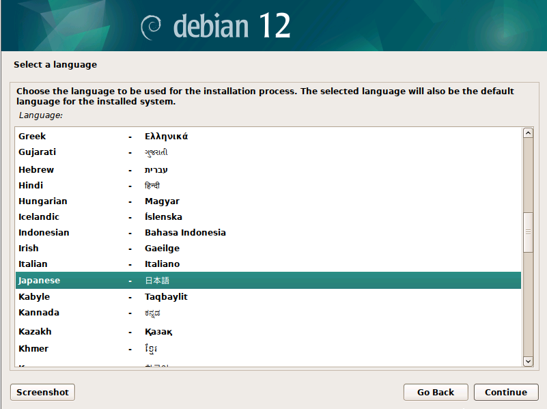Choose Kabyle - Taqbaylit language
This screenshot has height=409, width=547.
pyautogui.click(x=268, y=297)
